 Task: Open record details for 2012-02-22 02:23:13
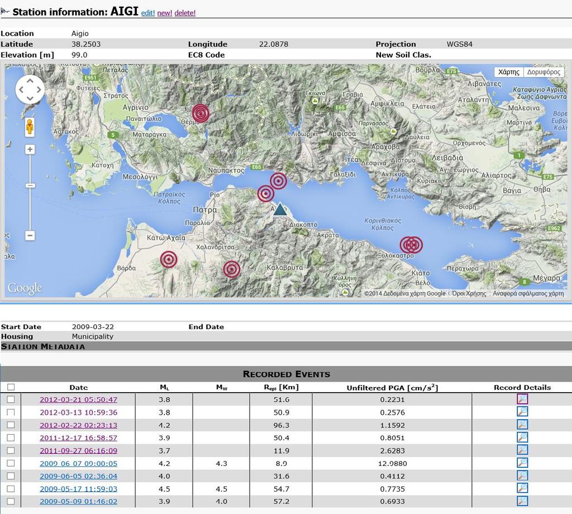coord(522,425)
